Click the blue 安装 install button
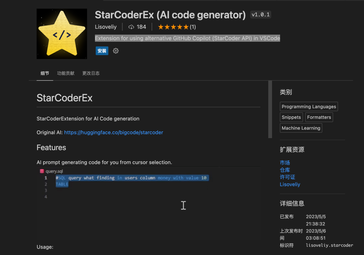This screenshot has height=255, width=364. pos(102,51)
